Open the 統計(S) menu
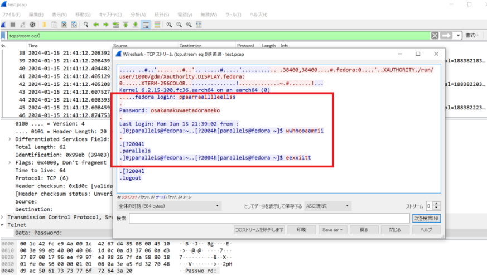Image resolution: width=487 pixels, height=275 pixels. (162, 14)
